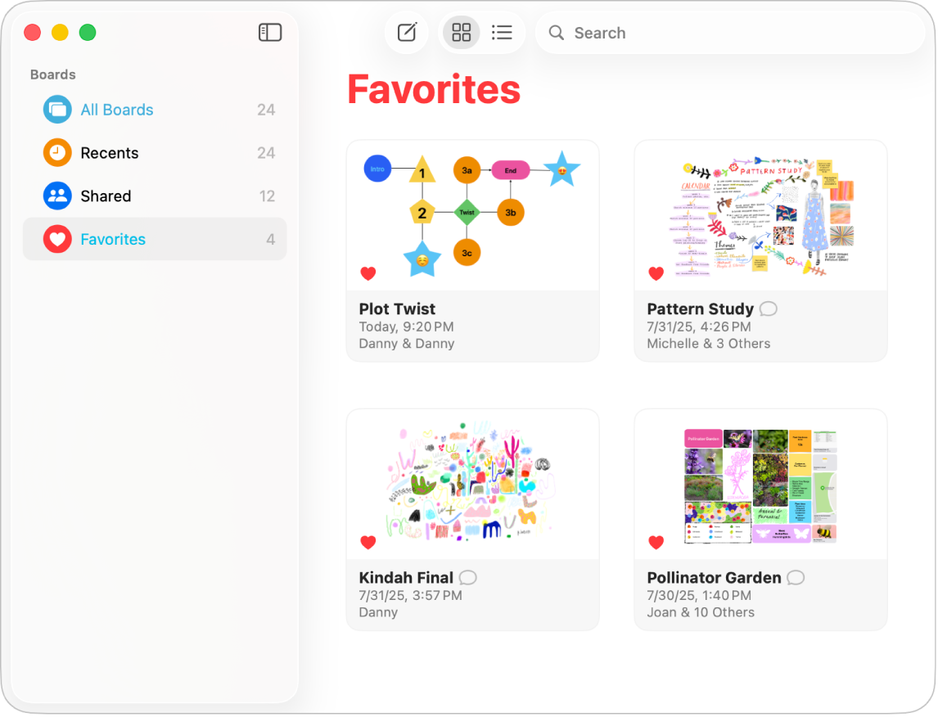The height and width of the screenshot is (717, 938).
Task: Open the Pollinator Garden board
Action: (760, 483)
